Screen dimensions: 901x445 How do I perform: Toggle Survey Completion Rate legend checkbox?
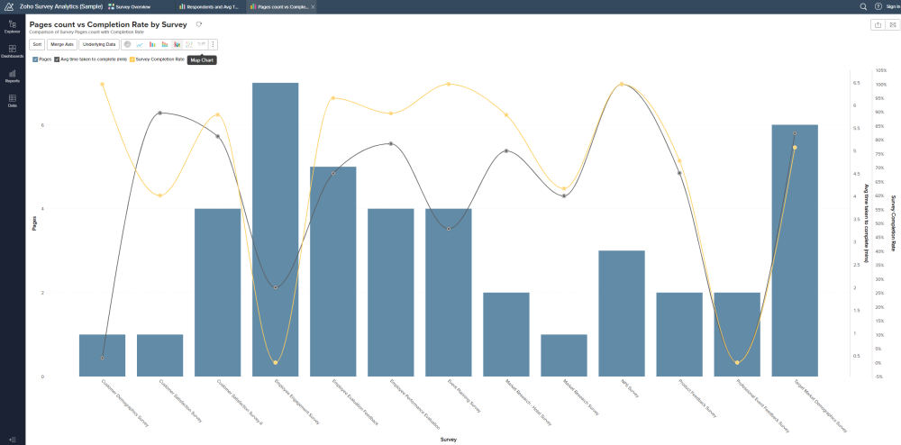pyautogui.click(x=132, y=59)
